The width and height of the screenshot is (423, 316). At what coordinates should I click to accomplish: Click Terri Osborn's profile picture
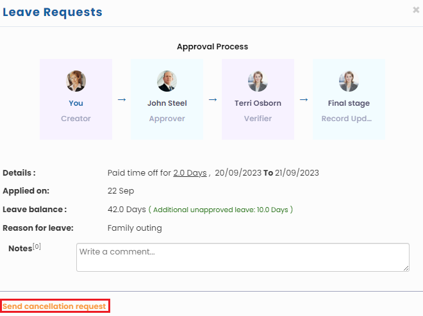258,81
